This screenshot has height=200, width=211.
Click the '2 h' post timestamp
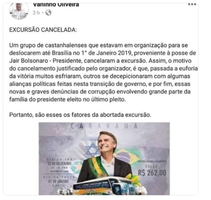click(x=36, y=13)
